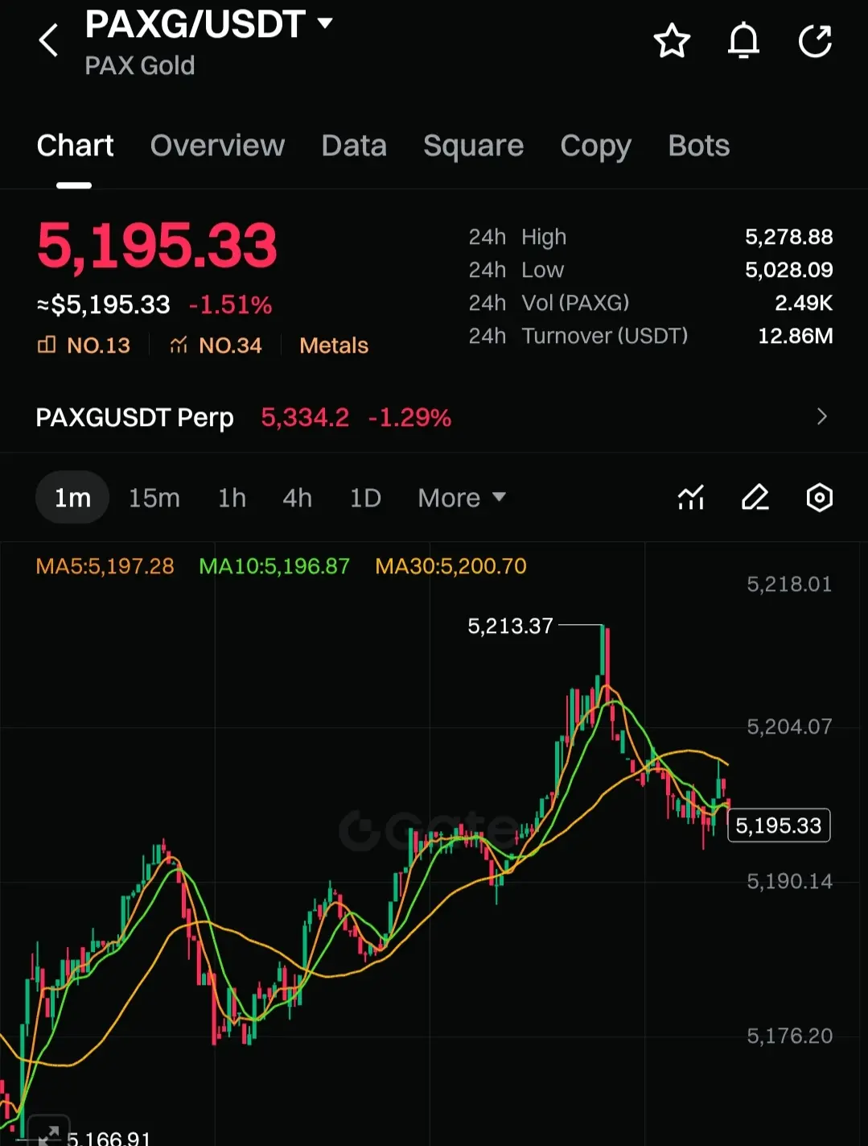Tap the 24h Vol value 2.49K
The image size is (868, 1146).
click(803, 303)
